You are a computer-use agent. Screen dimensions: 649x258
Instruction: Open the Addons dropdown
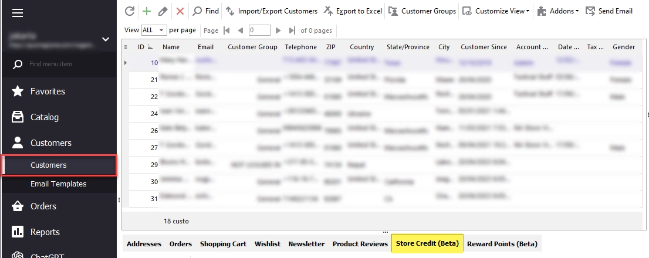coord(557,11)
